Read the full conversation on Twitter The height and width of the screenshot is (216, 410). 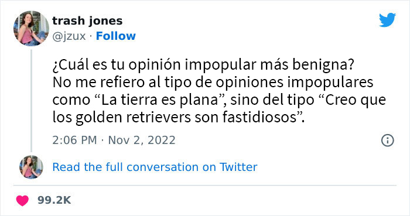[155, 167]
